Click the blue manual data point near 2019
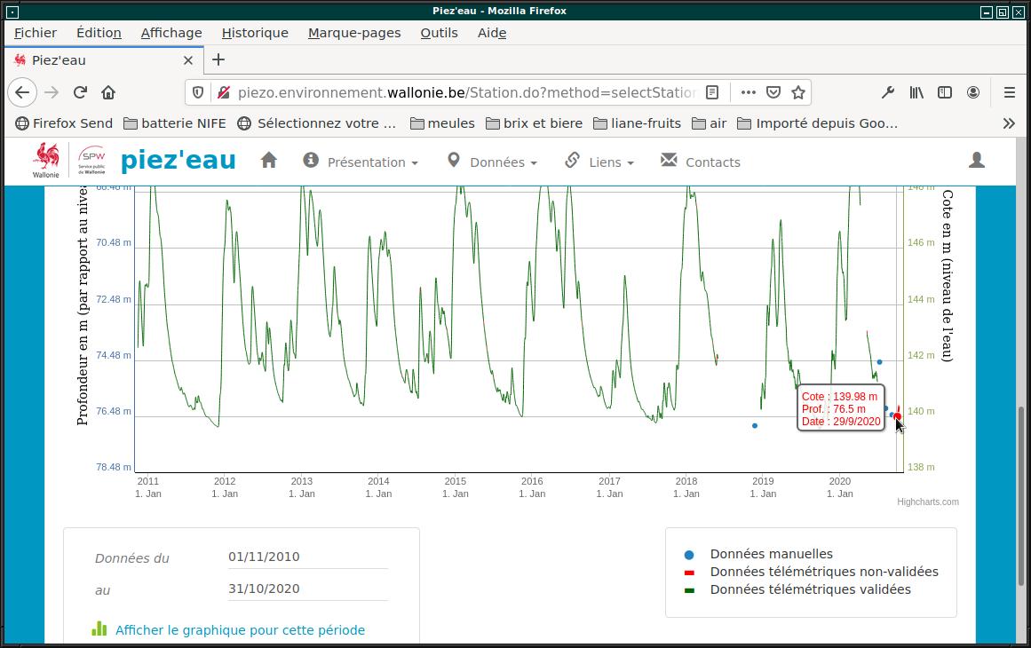 click(755, 426)
